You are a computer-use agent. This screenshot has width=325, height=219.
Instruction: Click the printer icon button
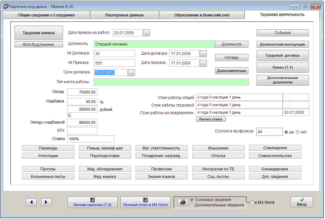click(182, 203)
